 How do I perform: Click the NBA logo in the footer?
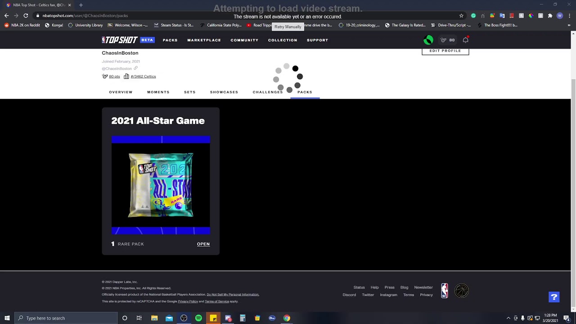point(445,291)
